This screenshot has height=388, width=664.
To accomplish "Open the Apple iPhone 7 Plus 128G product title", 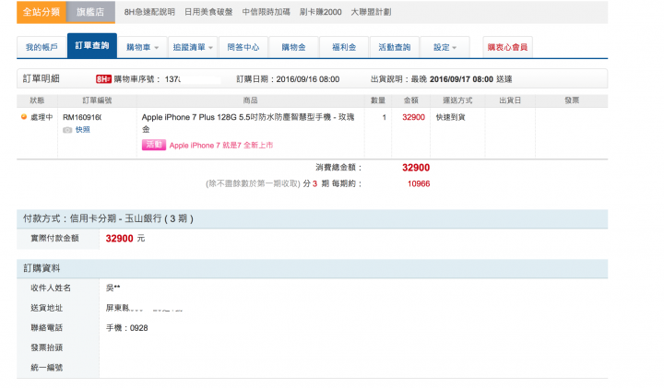I will pyautogui.click(x=248, y=123).
